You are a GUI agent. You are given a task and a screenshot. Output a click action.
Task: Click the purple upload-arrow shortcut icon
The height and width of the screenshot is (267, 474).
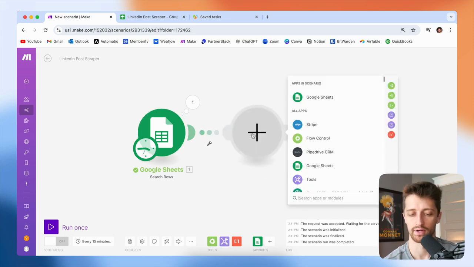(x=391, y=125)
